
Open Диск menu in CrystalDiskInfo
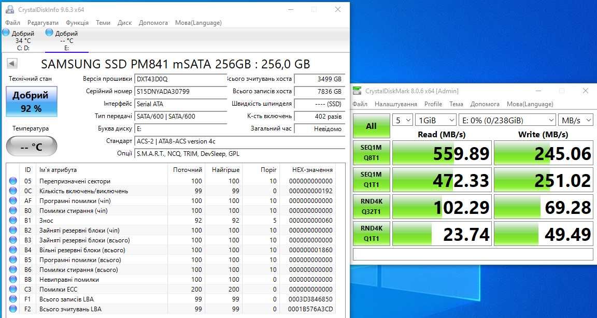pyautogui.click(x=124, y=23)
